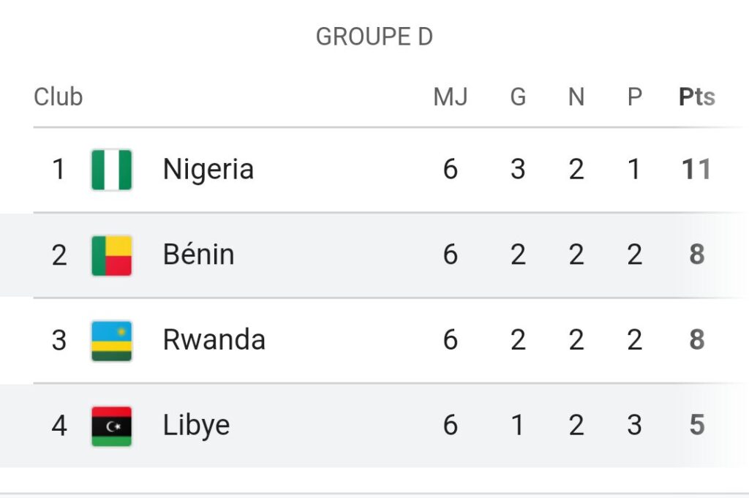The image size is (749, 498).
Task: Click the G wins column header
Action: pos(519,97)
